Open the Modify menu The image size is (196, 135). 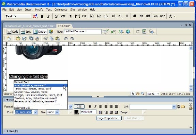(39, 10)
